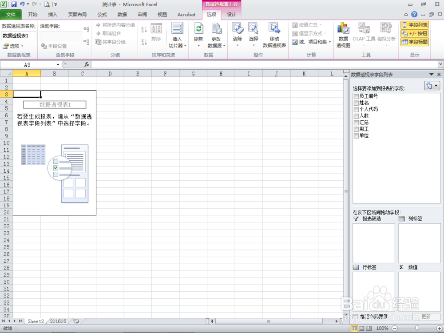Open the Undo history dropdown arrow
This screenshot has width=444, height=333.
coord(28,4)
